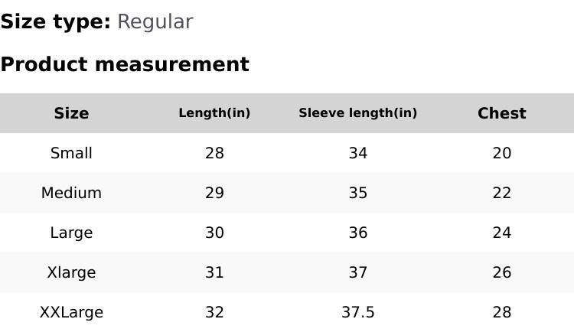Screen dimensions: 574x332
Task: Click the Medium size row label
Action: [71, 193]
